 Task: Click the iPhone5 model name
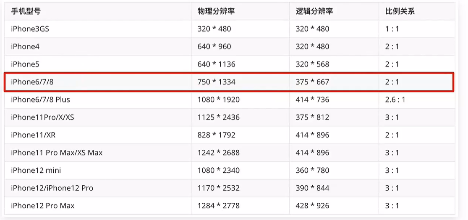pyautogui.click(x=25, y=64)
